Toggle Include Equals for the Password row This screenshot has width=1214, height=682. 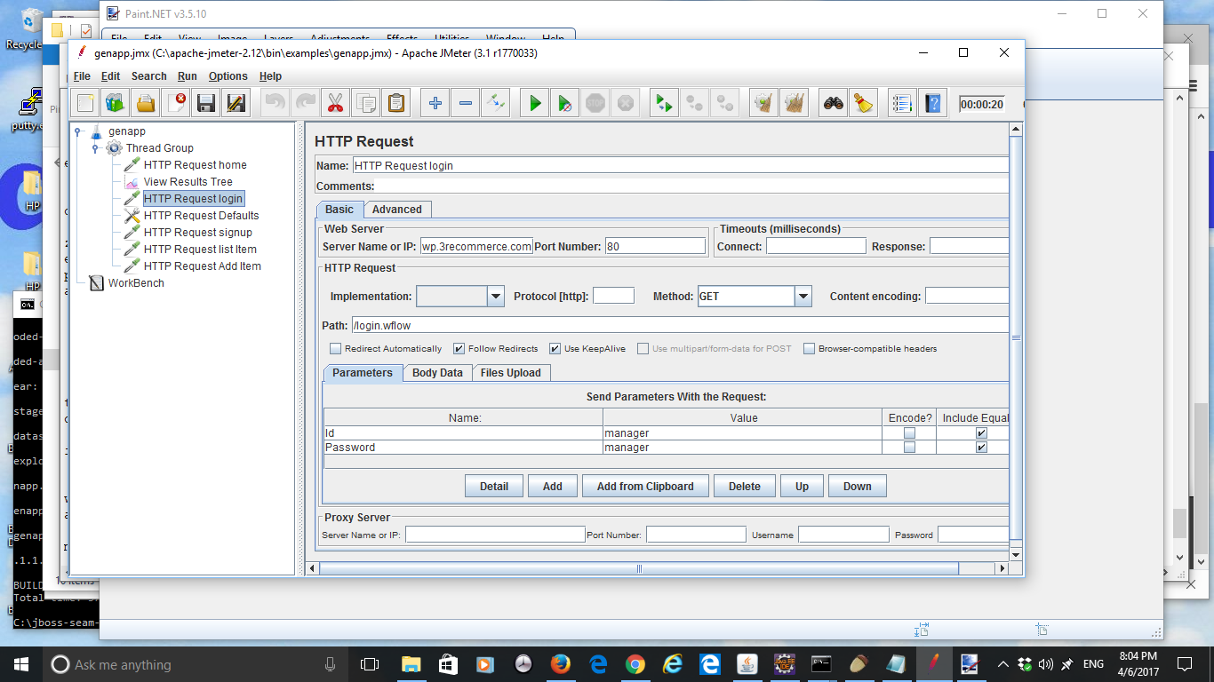[x=981, y=448]
